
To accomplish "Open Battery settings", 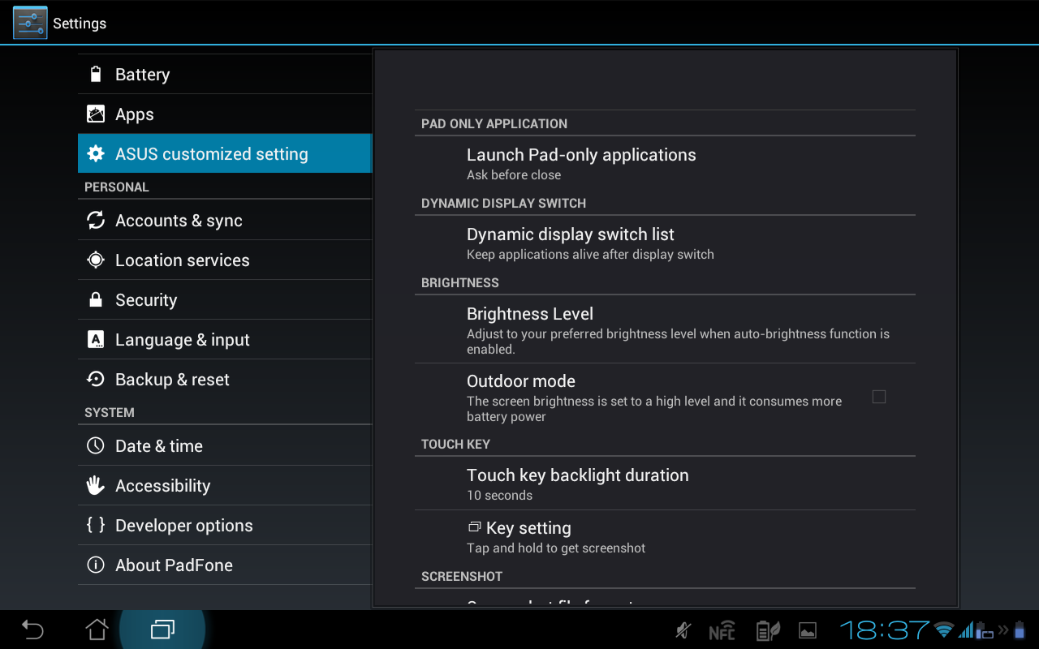I will coord(225,75).
